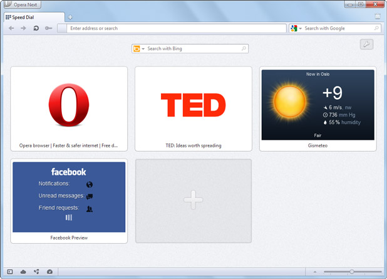Click the Unread messages label

click(61, 196)
